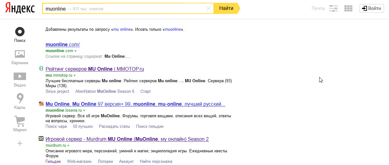Search only for «muonline» link
This screenshot has height=165, width=389.
pos(173,29)
